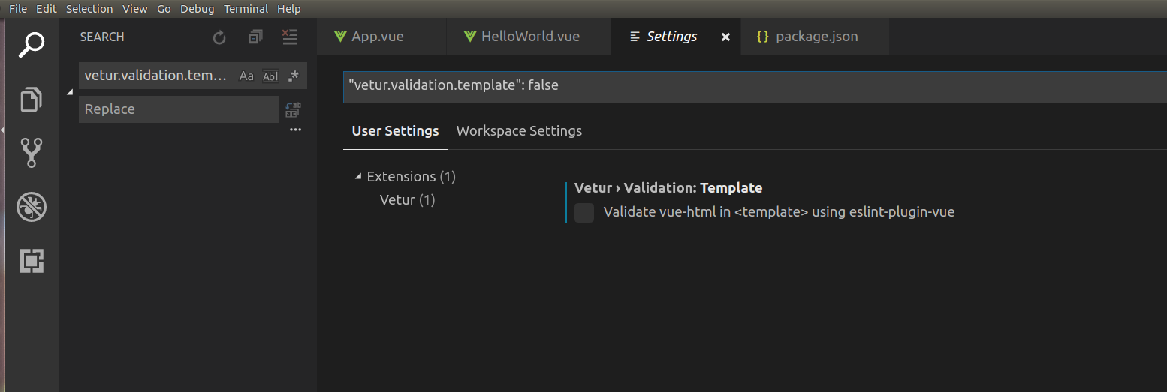Refresh the search results
Screen dimensions: 1167x392
(x=219, y=37)
